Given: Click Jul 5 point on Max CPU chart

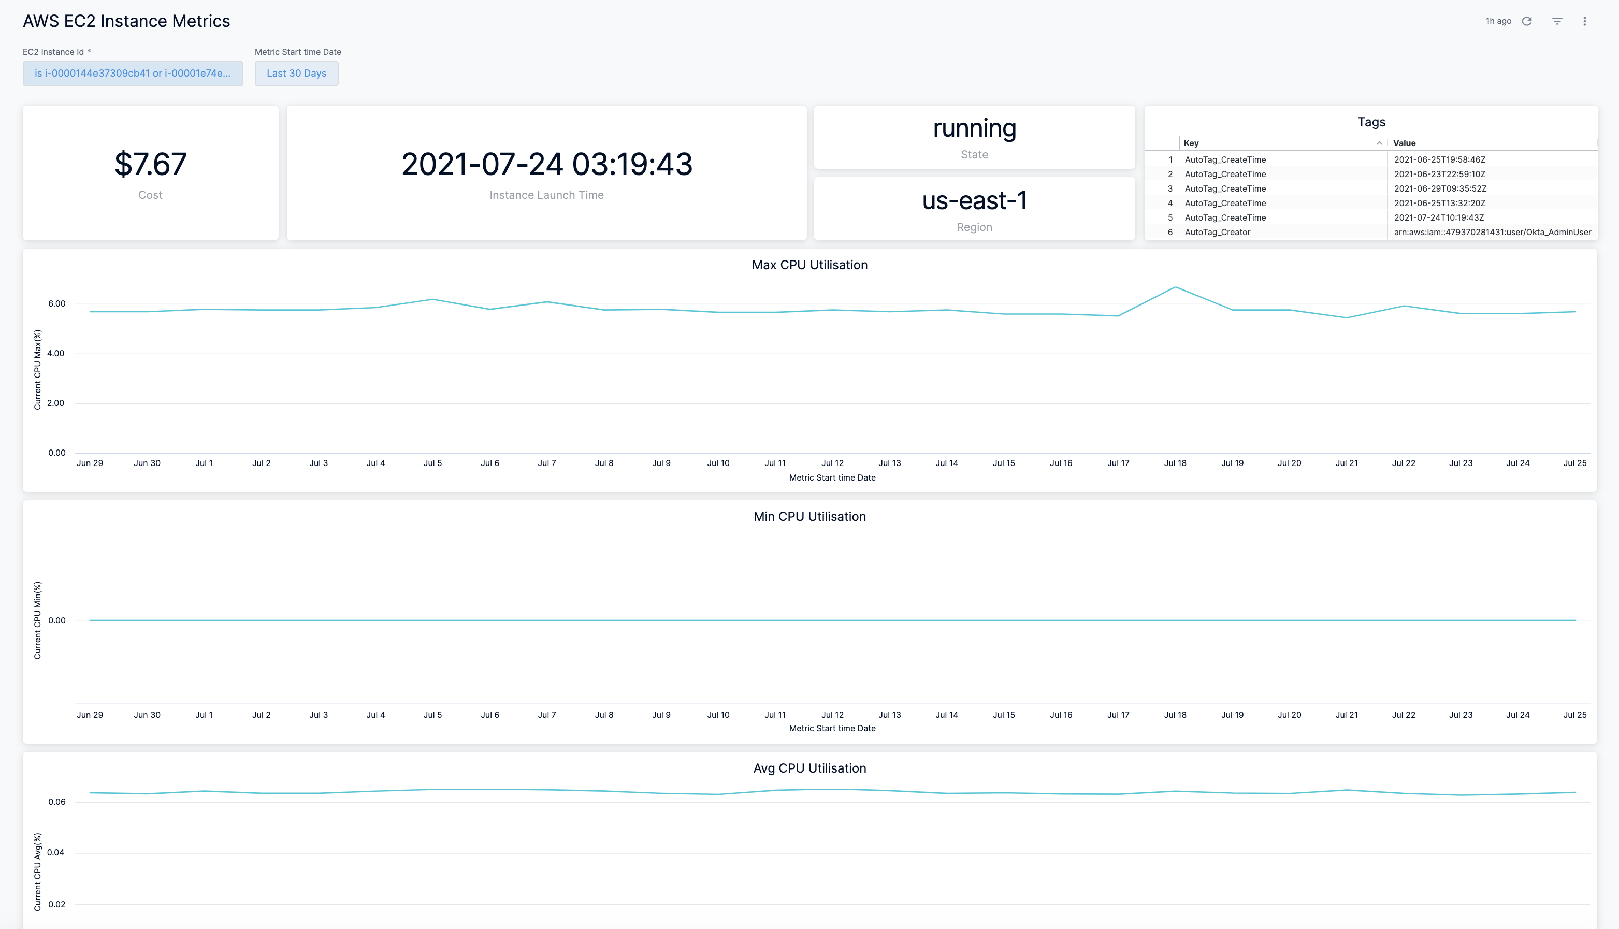Looking at the screenshot, I should click(432, 299).
